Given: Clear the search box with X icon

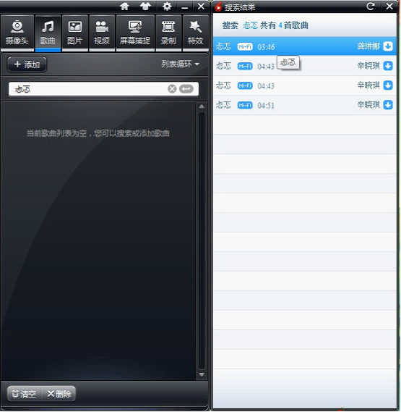Looking at the screenshot, I should pyautogui.click(x=172, y=89).
